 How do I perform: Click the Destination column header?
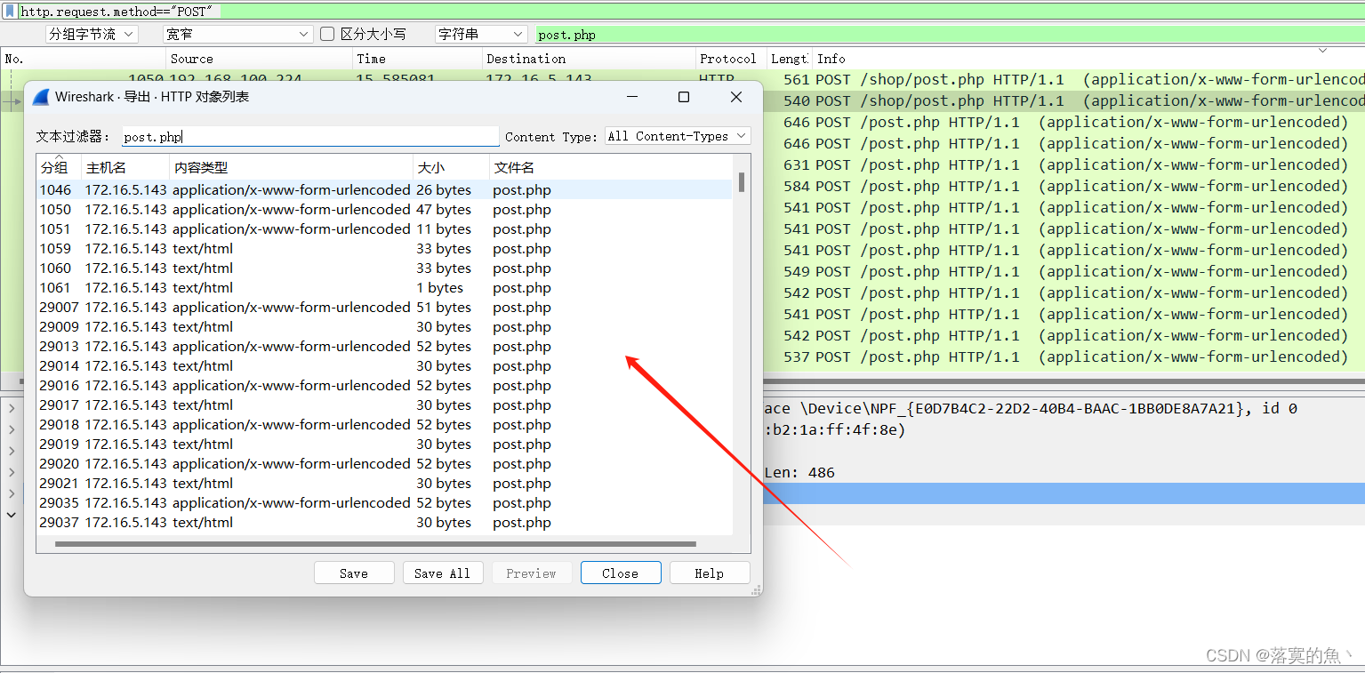coord(589,59)
